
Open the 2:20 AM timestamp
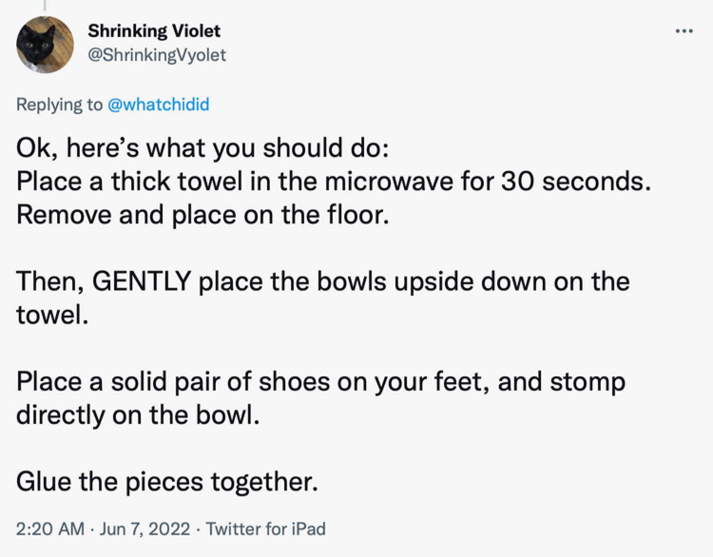(x=50, y=528)
